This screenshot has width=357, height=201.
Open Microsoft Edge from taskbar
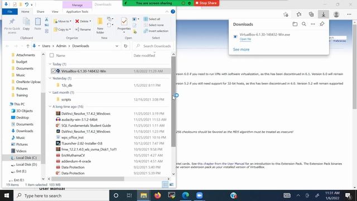pyautogui.click(x=186, y=195)
